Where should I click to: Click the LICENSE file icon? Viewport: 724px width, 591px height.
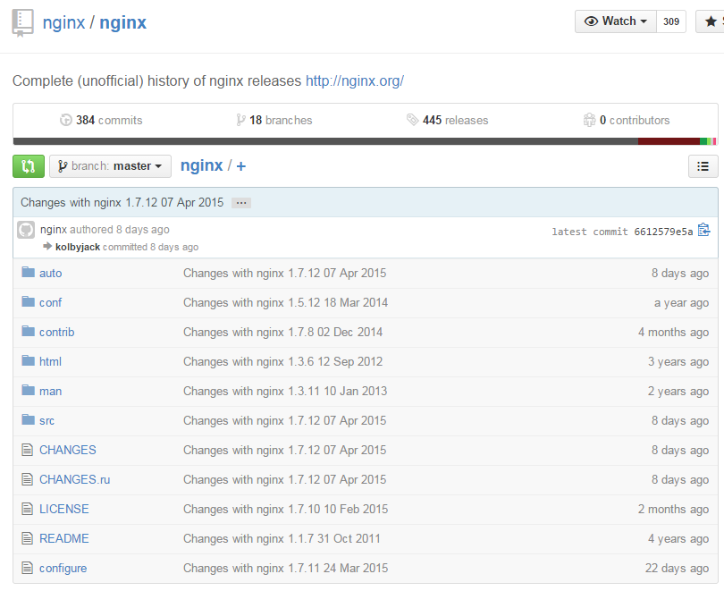click(x=27, y=509)
